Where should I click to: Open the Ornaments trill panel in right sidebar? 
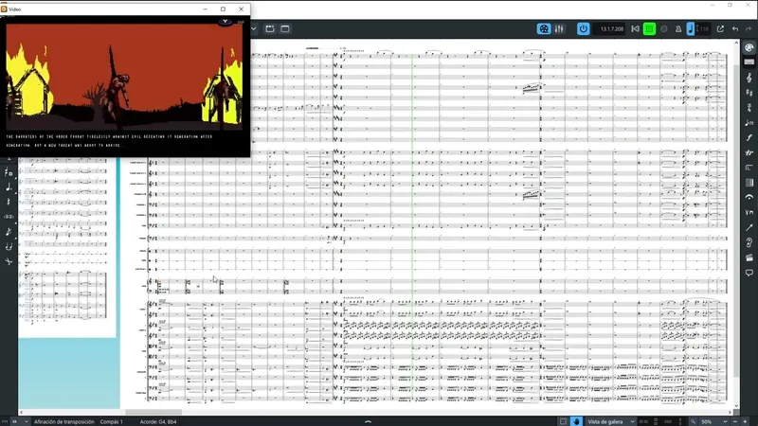(x=749, y=152)
